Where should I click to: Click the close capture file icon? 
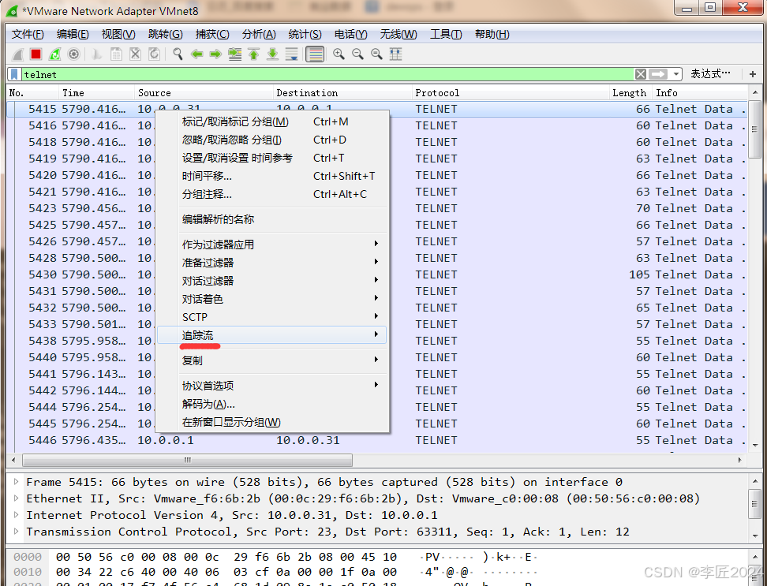pos(136,54)
